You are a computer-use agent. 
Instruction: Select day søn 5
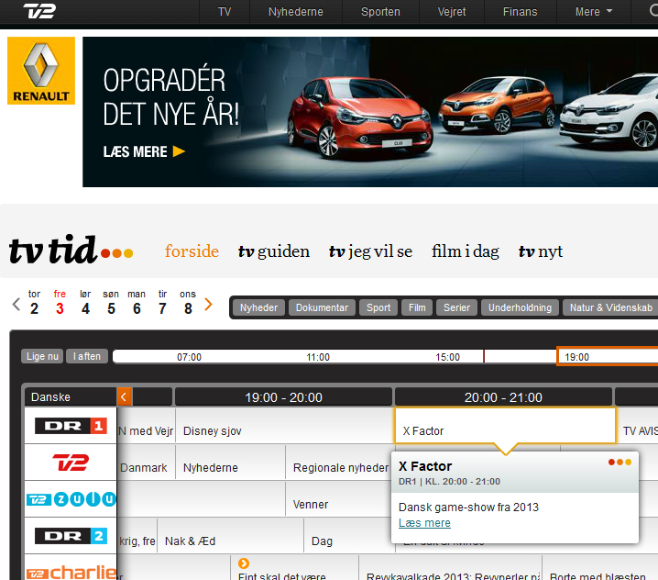pos(111,303)
